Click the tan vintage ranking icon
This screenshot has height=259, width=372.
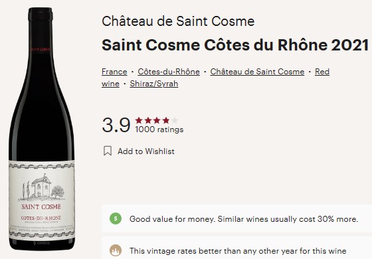116,250
